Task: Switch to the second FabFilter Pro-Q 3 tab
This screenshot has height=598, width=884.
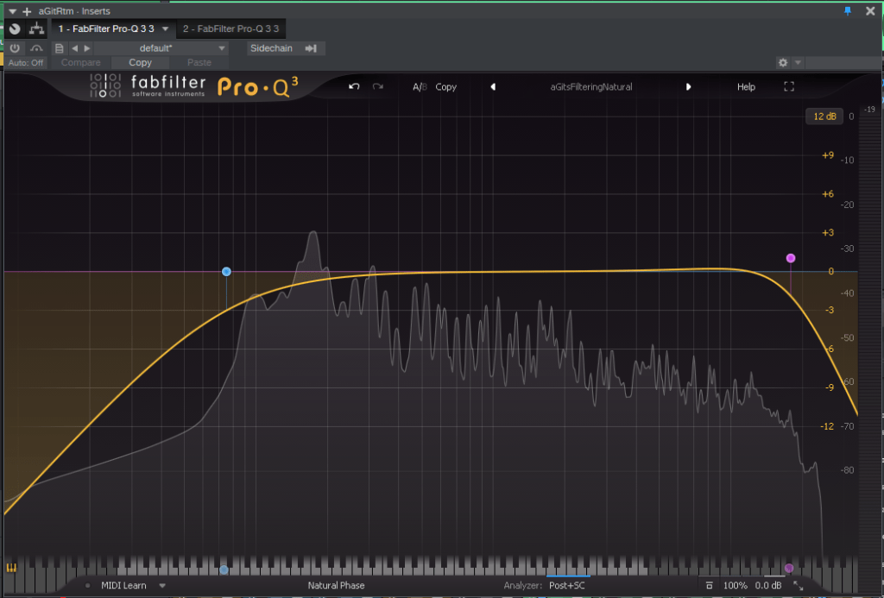Action: 230,28
